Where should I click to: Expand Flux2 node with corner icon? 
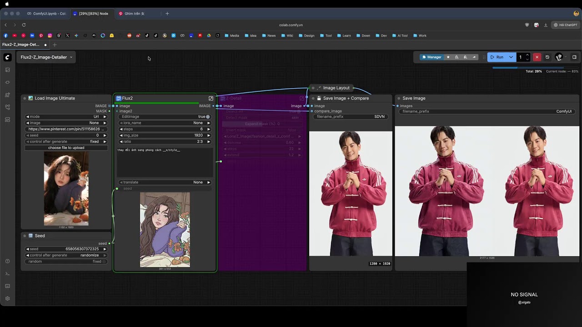coord(211,98)
